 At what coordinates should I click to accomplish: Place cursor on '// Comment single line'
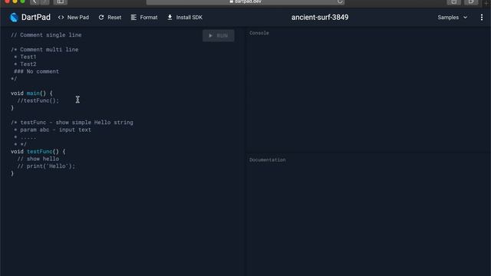click(46, 35)
